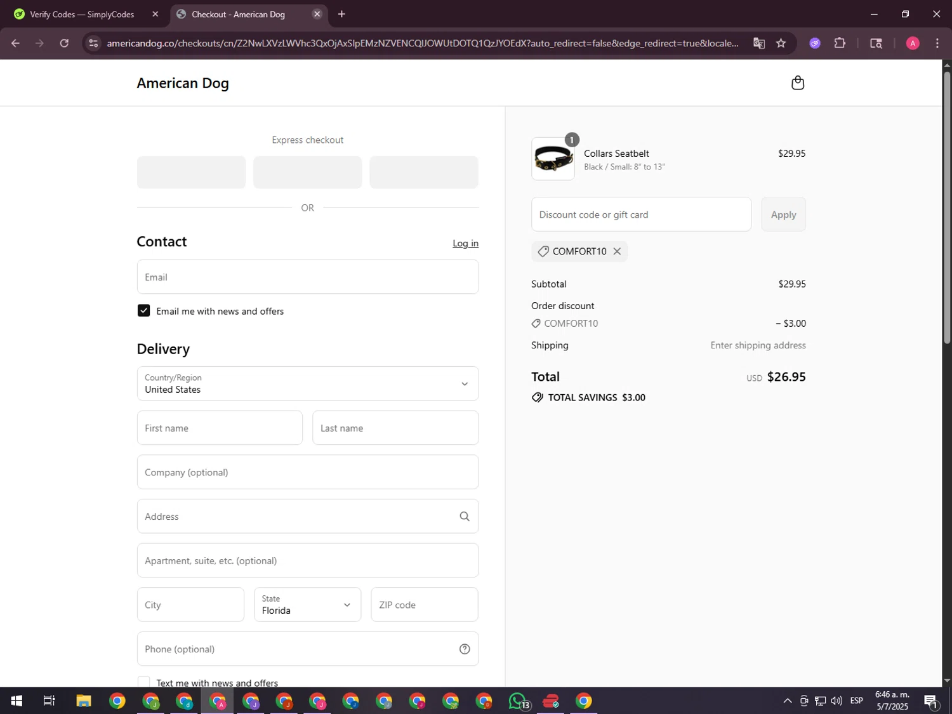Open the network icon in system tray
Viewport: 952px width, 714px height.
(820, 701)
